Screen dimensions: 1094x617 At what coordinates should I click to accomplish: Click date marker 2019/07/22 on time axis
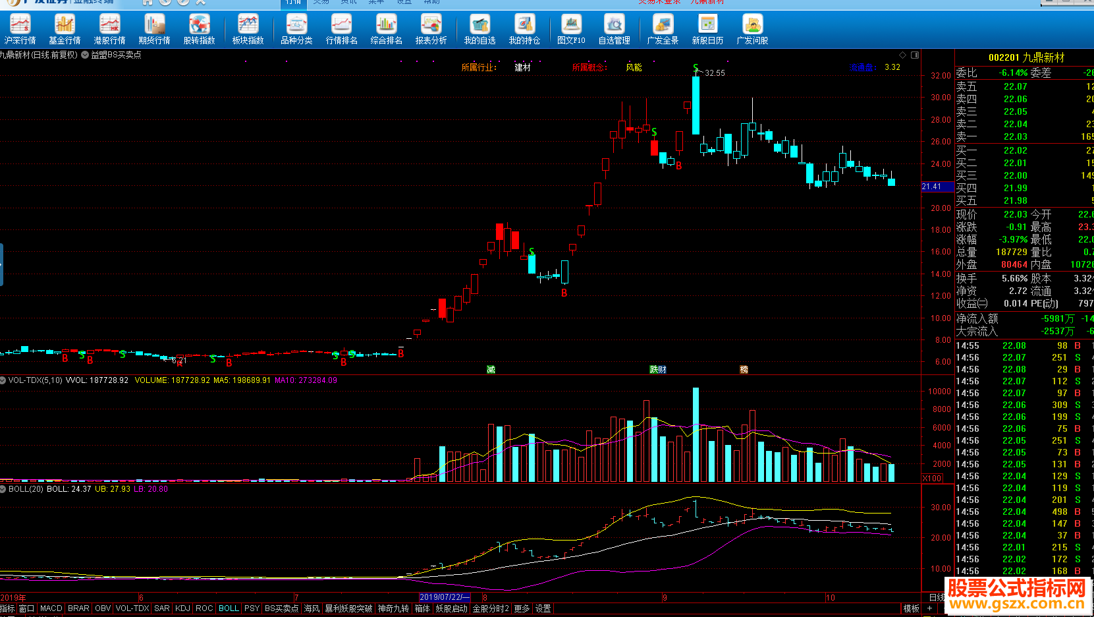point(445,597)
